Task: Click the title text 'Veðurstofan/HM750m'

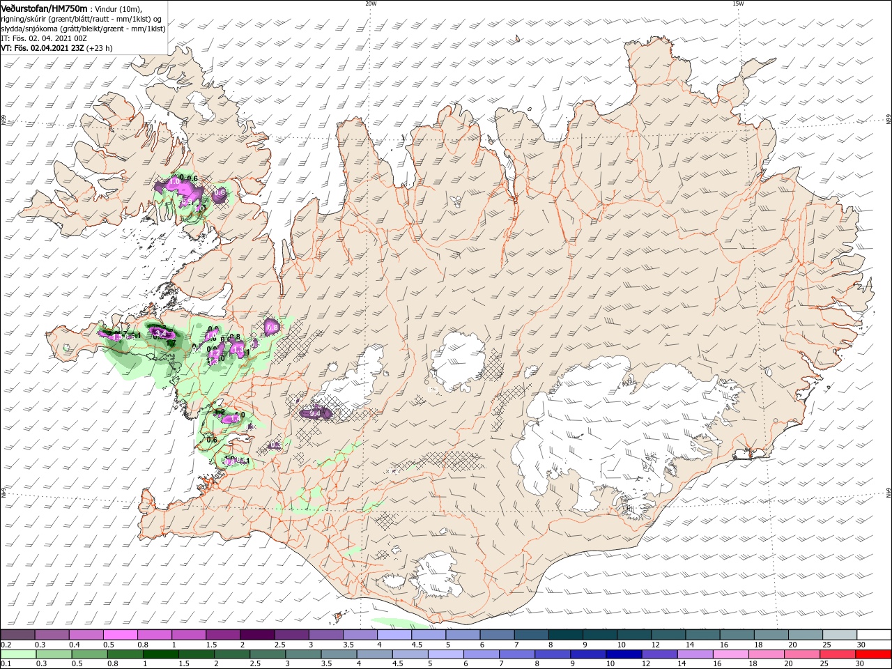Action: click(44, 8)
